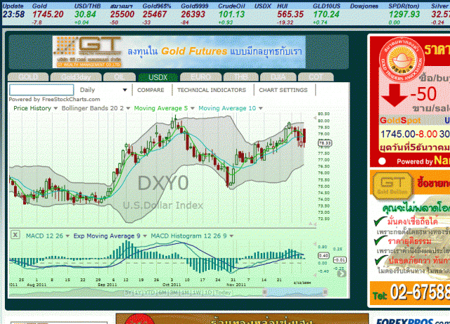Click the SPDR(ton) 1297.93 ticker value
The width and height of the screenshot is (450, 324).
click(404, 14)
